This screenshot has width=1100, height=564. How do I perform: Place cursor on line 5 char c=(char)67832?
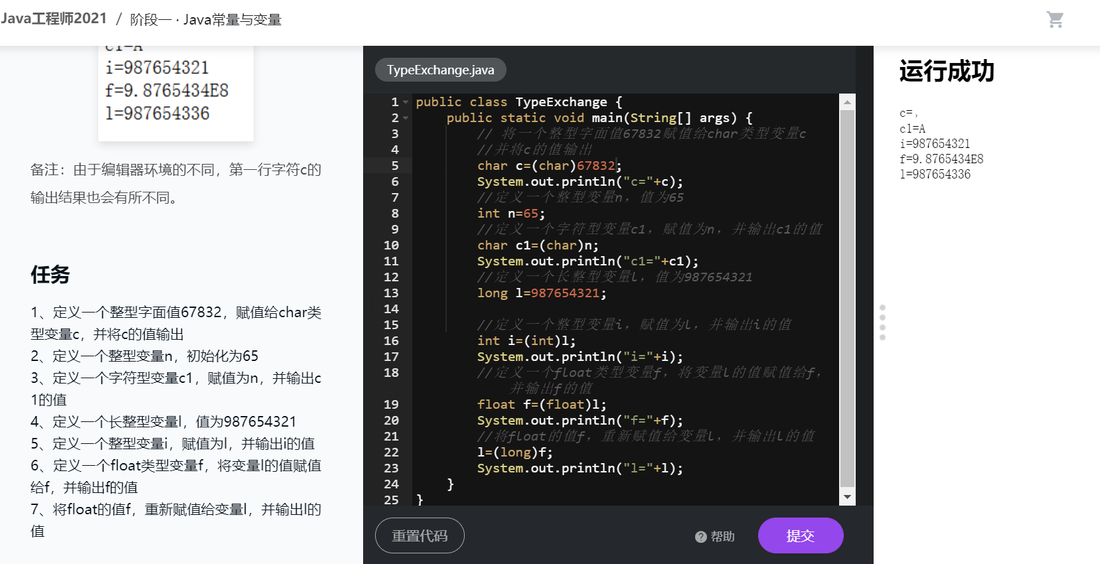pyautogui.click(x=550, y=166)
